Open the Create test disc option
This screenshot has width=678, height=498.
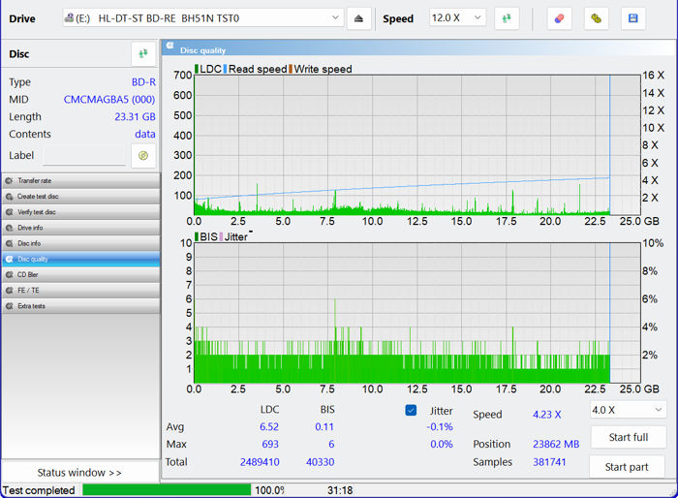pyautogui.click(x=80, y=197)
